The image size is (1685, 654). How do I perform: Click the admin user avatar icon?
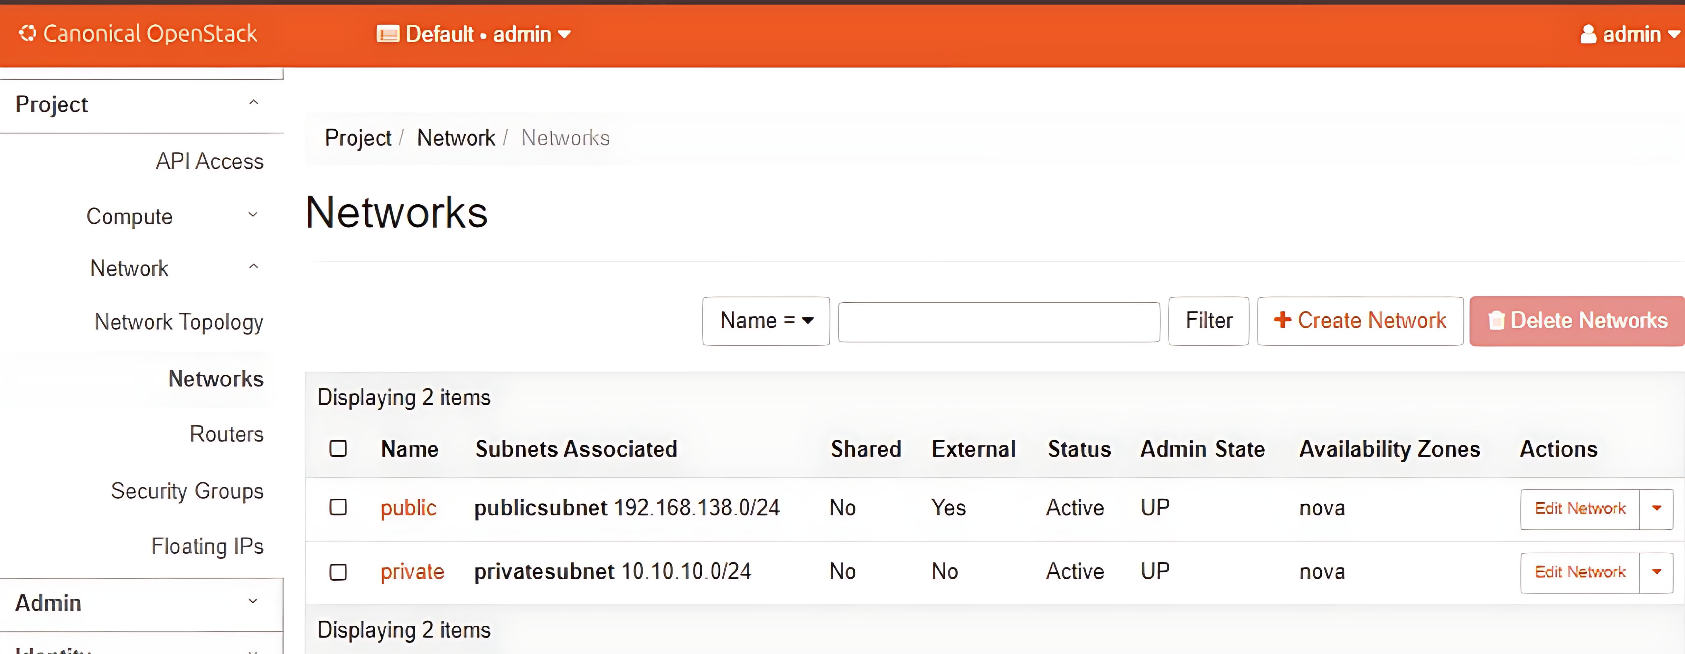[x=1588, y=34]
